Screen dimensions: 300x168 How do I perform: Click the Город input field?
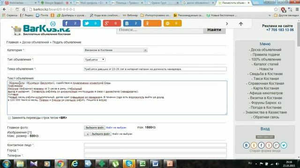[x=155, y=150]
